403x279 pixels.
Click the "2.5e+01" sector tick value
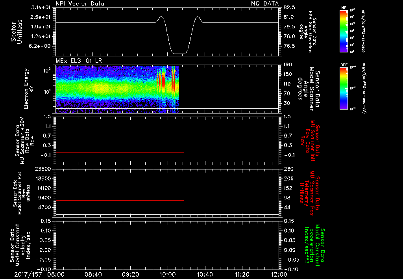point(41,17)
